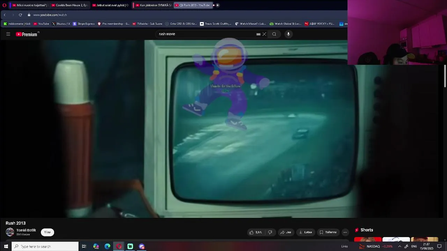Image resolution: width=447 pixels, height=251 pixels.
Task: Show hidden system tray icons
Action: click(x=400, y=246)
